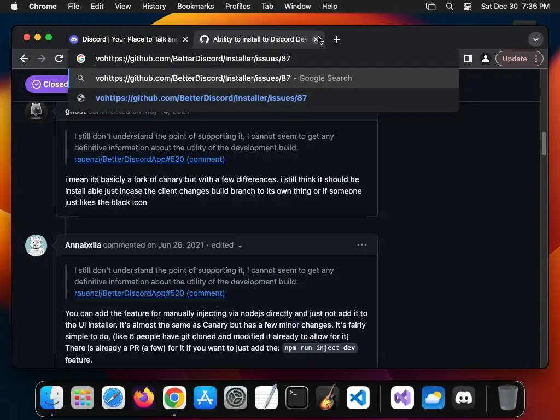
Task: Click the Closed issue status badge
Action: coord(47,84)
